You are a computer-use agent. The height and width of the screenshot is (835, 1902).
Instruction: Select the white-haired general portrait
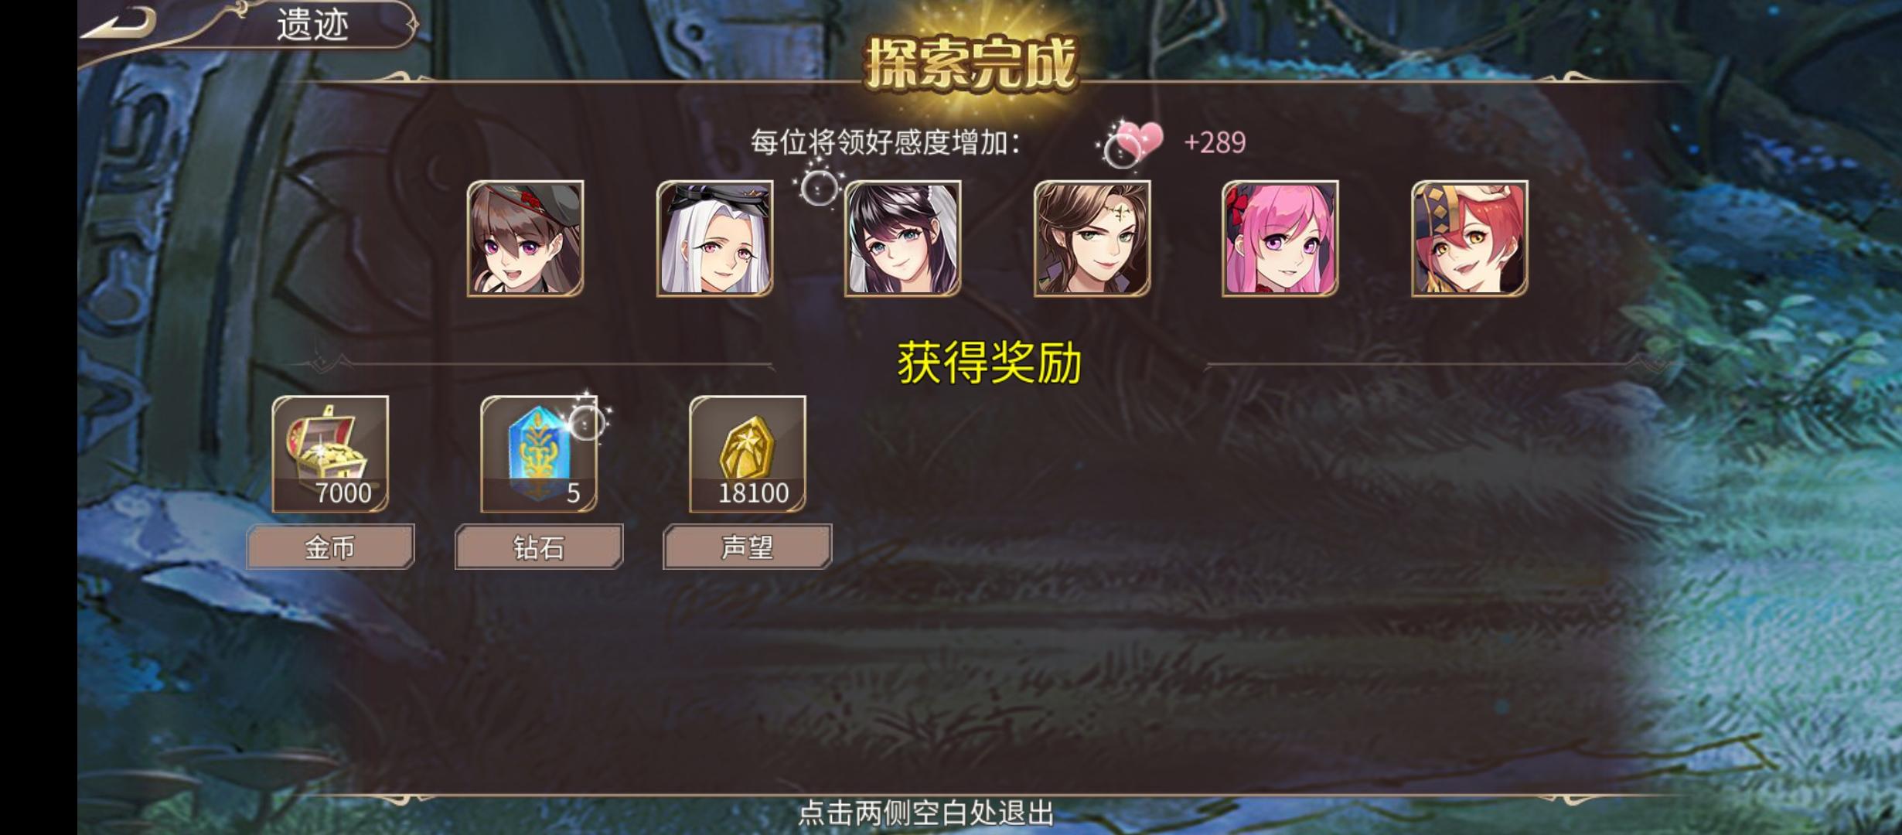pos(714,238)
